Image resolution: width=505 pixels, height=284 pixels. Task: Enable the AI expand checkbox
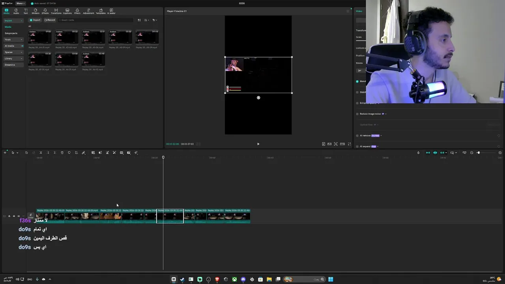[357, 146]
